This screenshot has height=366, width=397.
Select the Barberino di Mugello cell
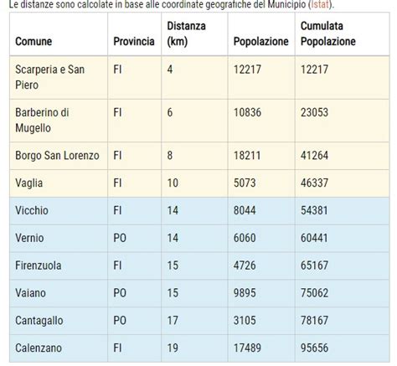point(59,121)
